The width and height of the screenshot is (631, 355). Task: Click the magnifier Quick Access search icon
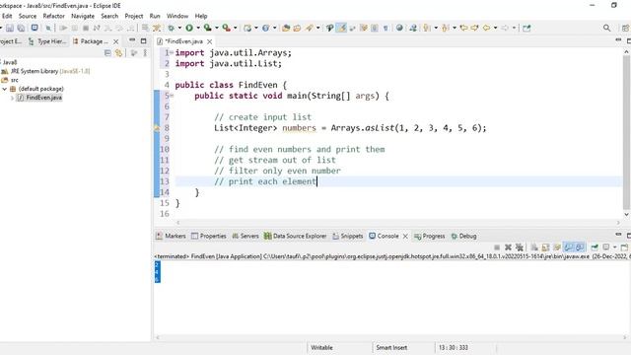tap(607, 28)
